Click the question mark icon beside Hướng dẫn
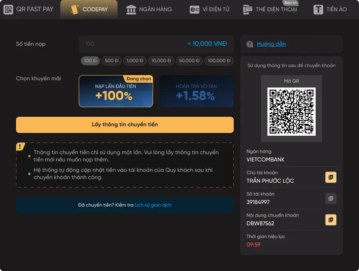This screenshot has height=271, width=359. click(x=249, y=44)
